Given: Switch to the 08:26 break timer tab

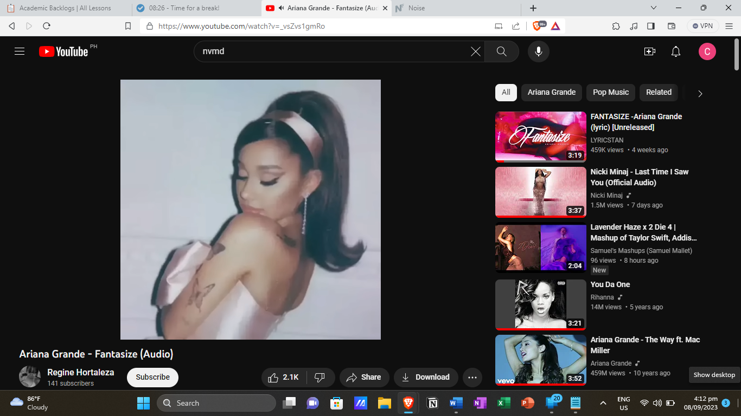Looking at the screenshot, I should (x=195, y=8).
